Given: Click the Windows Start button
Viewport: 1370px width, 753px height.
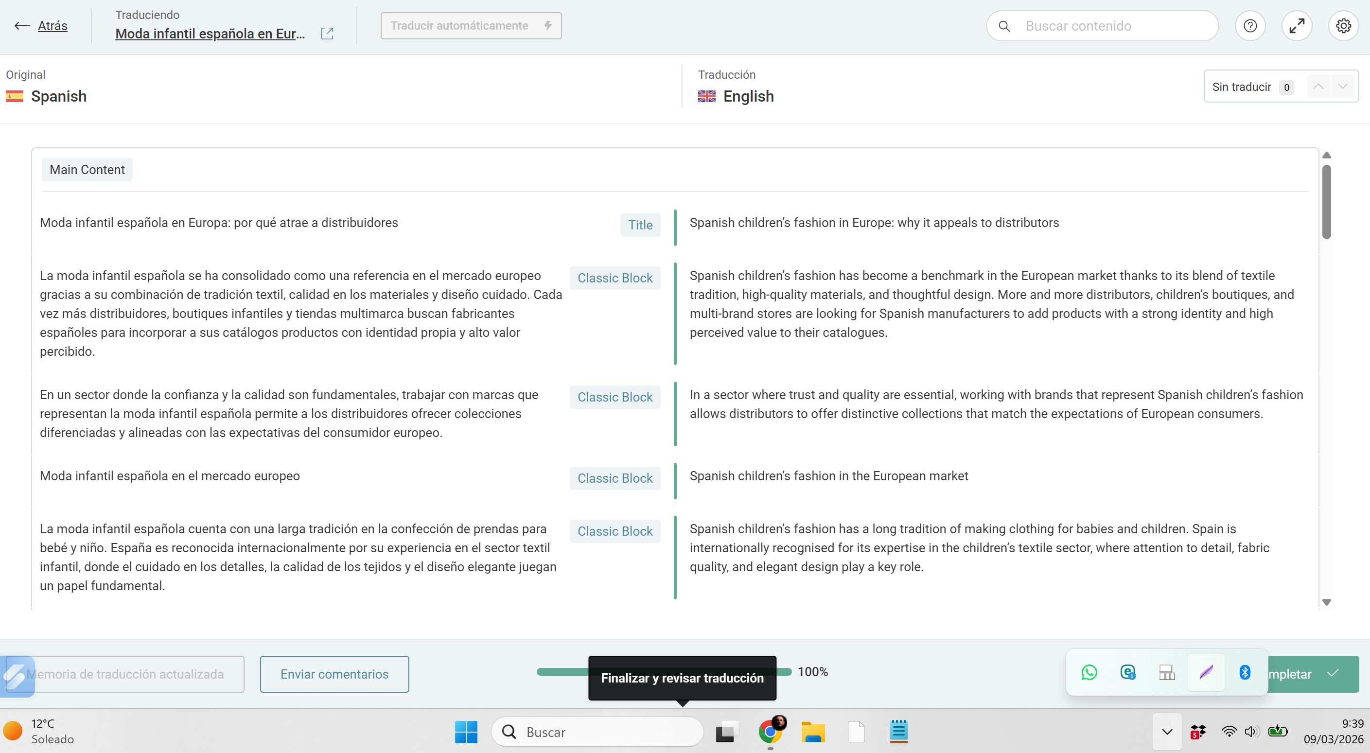Looking at the screenshot, I should 466,732.
